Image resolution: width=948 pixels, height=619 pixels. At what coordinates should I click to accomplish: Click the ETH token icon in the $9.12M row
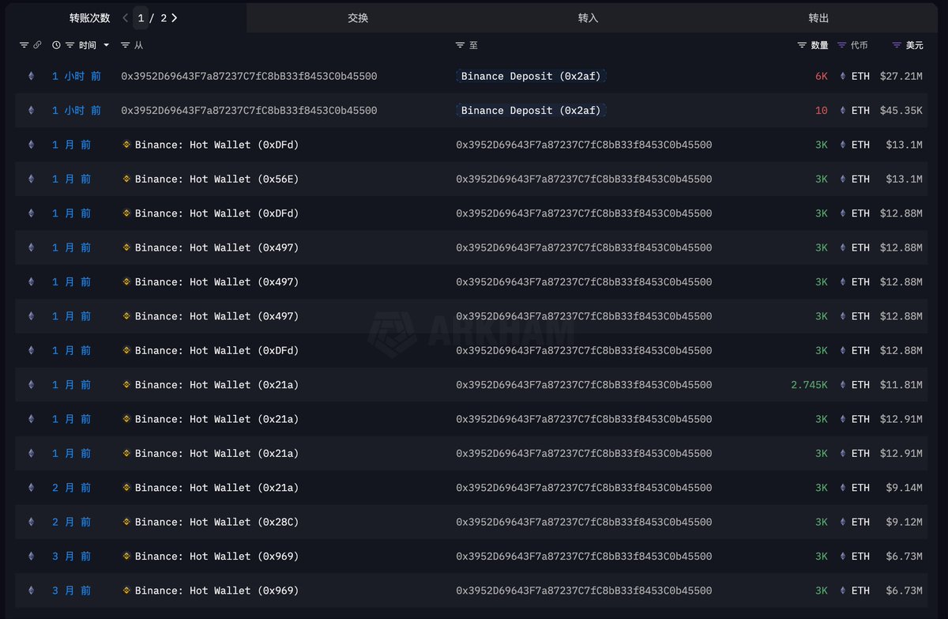842,522
